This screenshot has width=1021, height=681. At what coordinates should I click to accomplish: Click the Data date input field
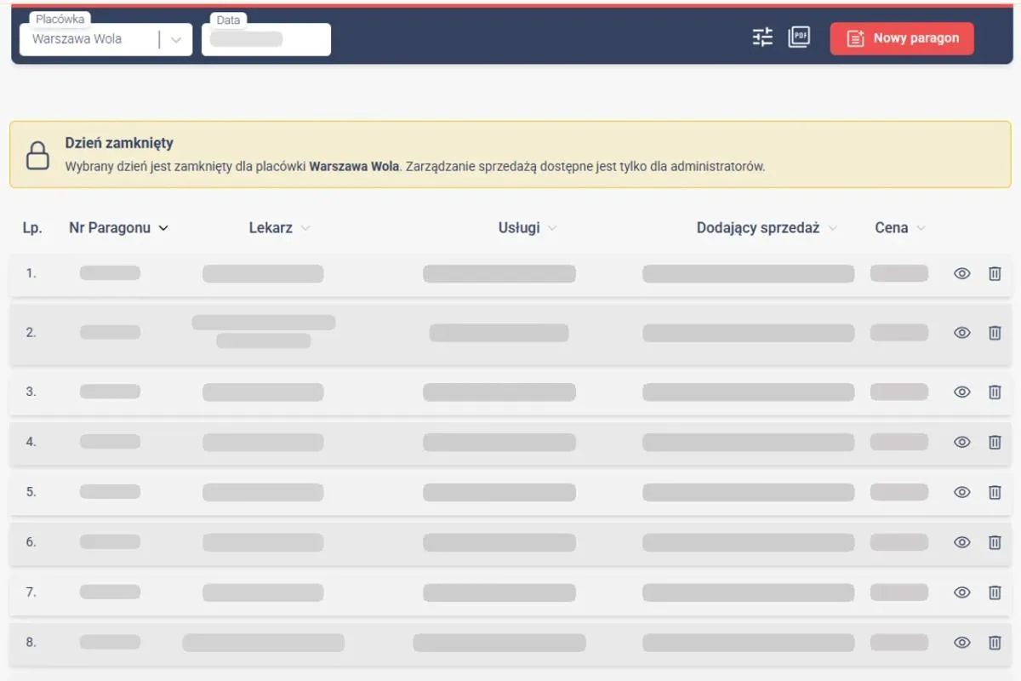tap(266, 39)
